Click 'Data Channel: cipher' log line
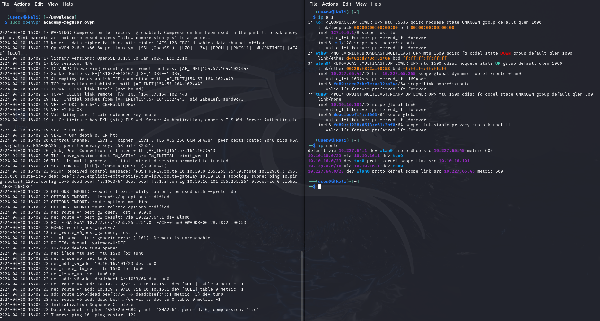 [155, 310]
